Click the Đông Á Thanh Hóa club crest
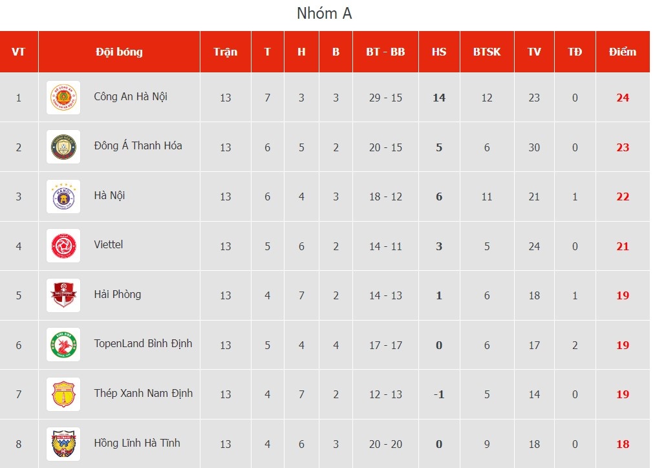Image resolution: width=655 pixels, height=468 pixels. click(63, 147)
